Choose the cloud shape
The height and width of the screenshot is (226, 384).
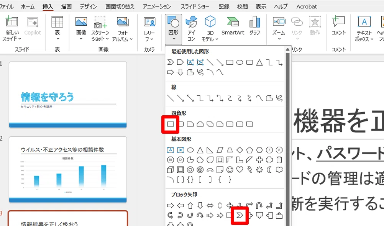[x=279, y=170]
